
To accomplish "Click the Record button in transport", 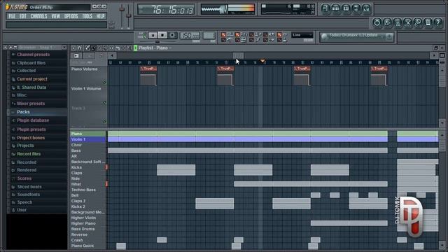I will point(172,36).
